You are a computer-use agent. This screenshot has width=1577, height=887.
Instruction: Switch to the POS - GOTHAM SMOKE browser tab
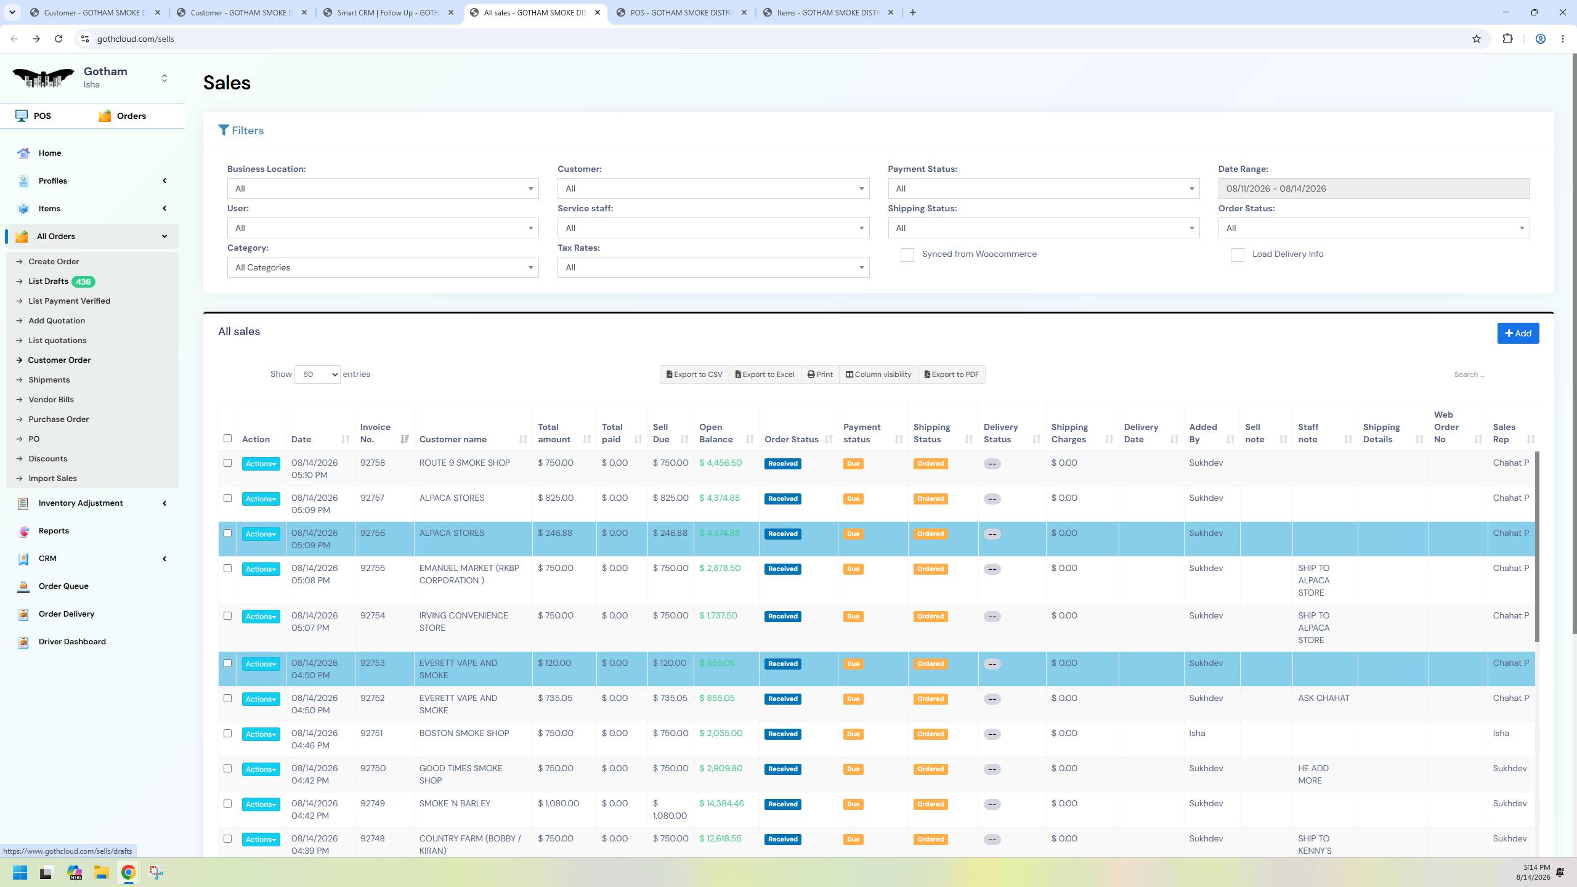coord(681,12)
